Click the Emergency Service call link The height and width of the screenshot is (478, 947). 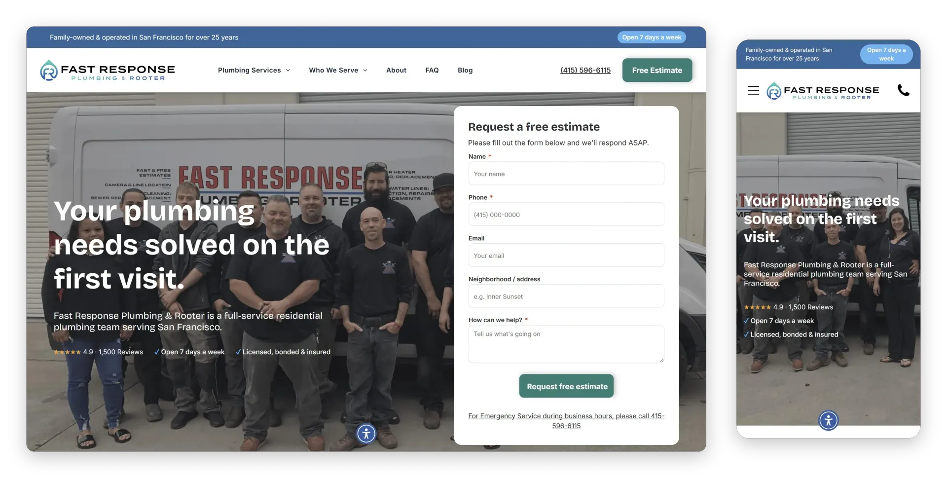click(x=566, y=421)
